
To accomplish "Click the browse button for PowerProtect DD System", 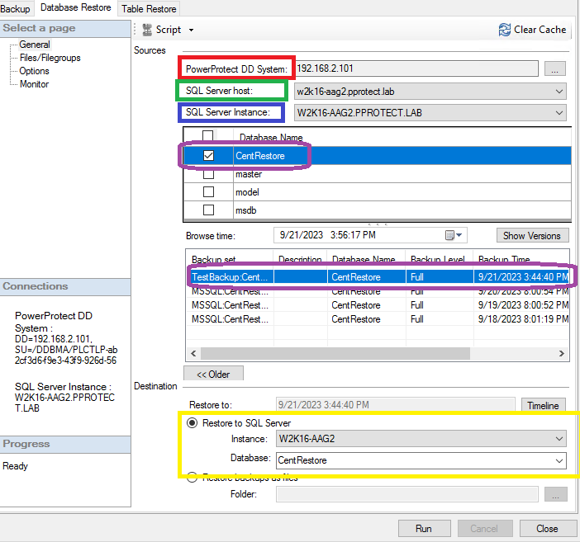I will tap(555, 69).
